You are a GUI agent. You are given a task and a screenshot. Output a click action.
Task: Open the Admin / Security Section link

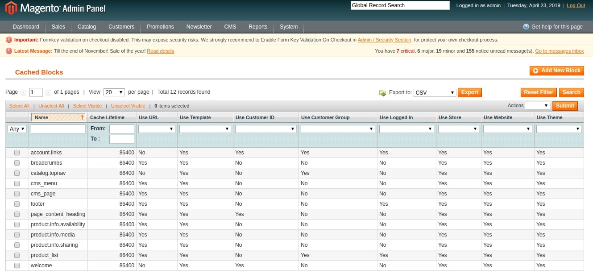(x=384, y=40)
